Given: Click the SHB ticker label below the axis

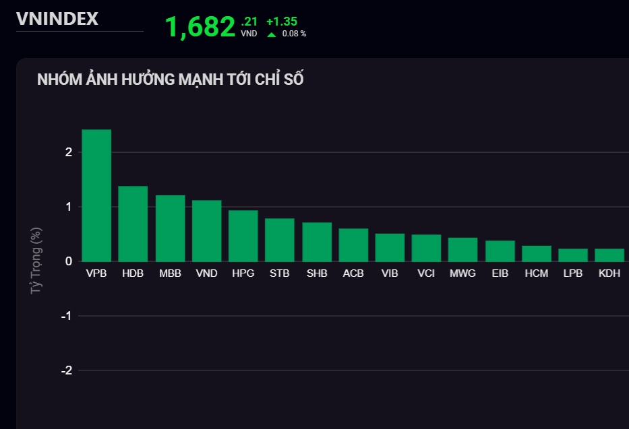Looking at the screenshot, I should point(317,273).
